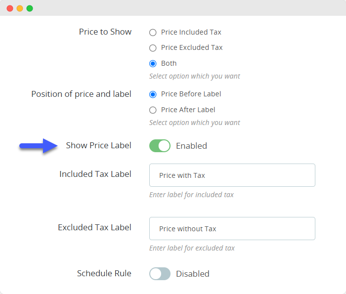Select the Price Included Tax option
This screenshot has width=346, height=294.
[153, 32]
